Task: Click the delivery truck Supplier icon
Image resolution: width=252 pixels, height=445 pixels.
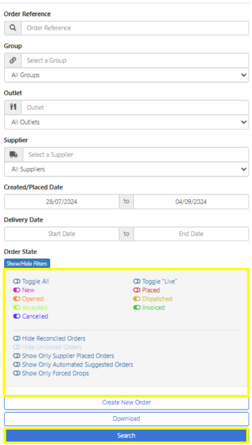Action: [14, 154]
